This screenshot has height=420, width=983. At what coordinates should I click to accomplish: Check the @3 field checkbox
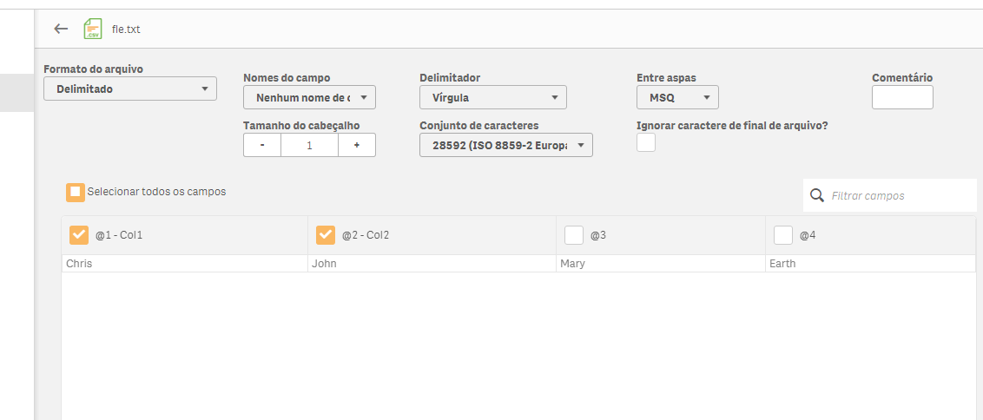pos(574,235)
